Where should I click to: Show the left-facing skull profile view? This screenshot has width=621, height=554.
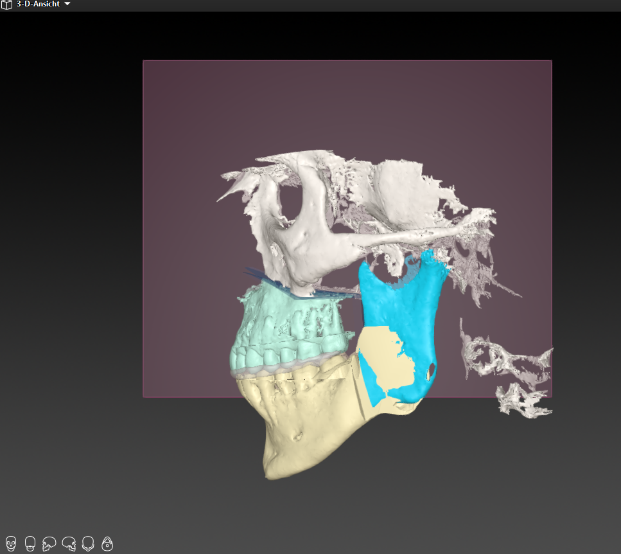49,544
